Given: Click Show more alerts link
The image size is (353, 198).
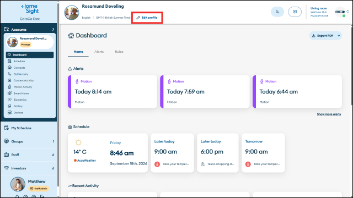Looking at the screenshot, I should click(329, 114).
